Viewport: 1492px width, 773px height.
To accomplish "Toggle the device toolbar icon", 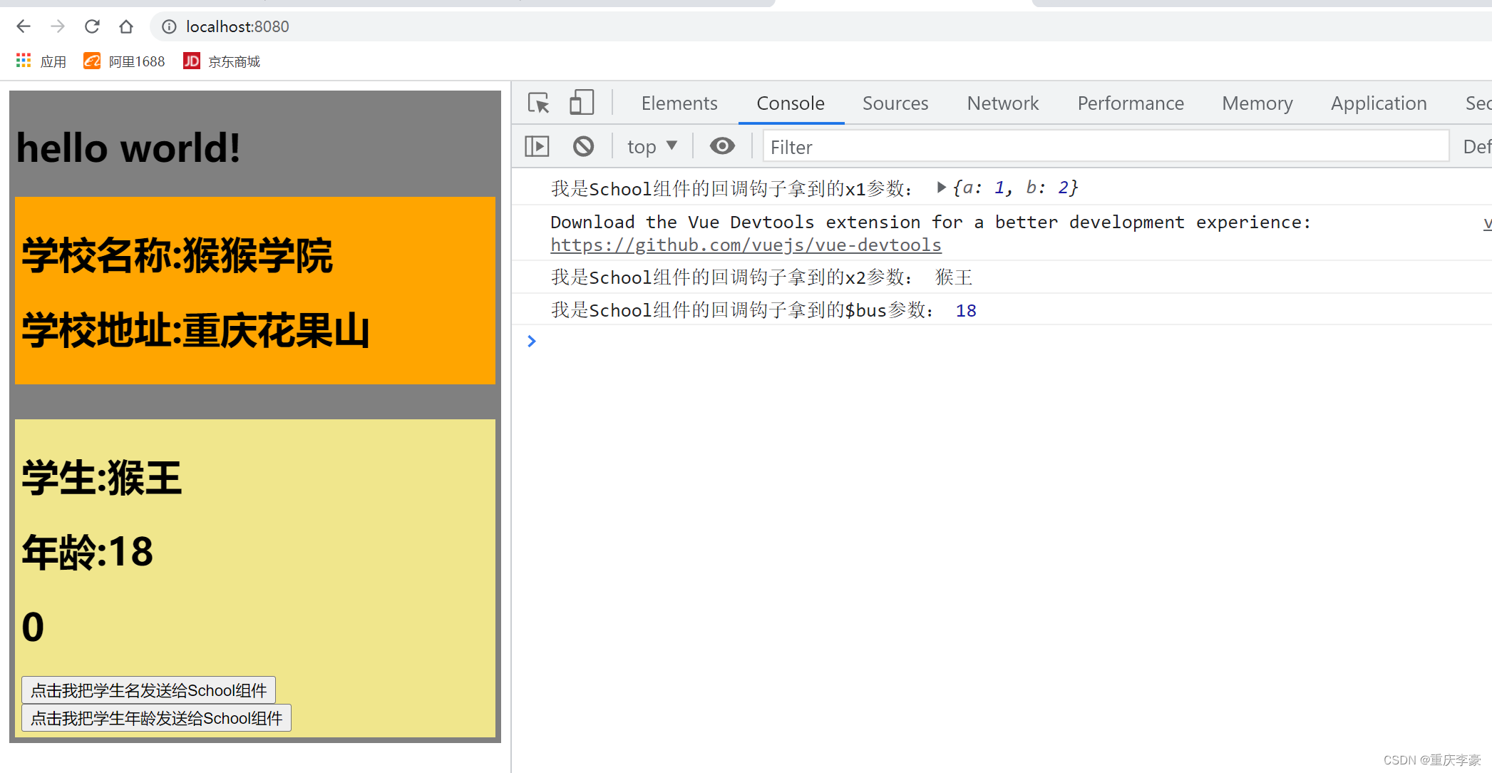I will click(x=582, y=103).
